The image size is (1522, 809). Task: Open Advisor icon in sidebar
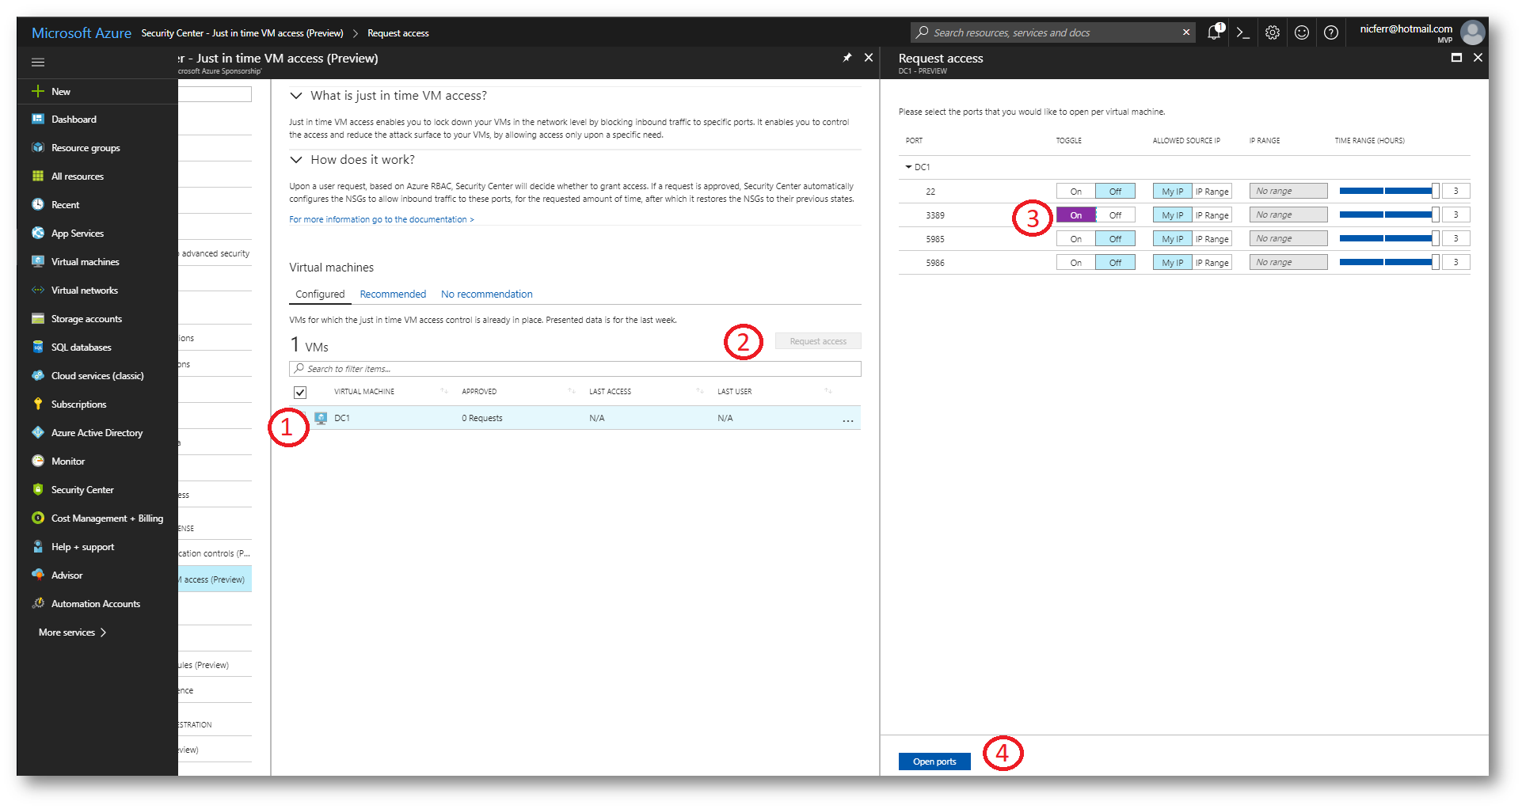click(x=37, y=575)
